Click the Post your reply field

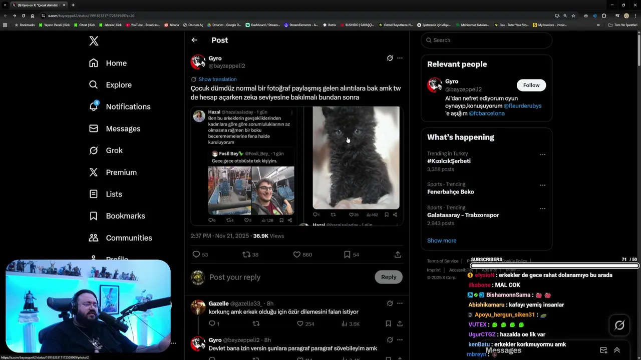click(x=289, y=277)
